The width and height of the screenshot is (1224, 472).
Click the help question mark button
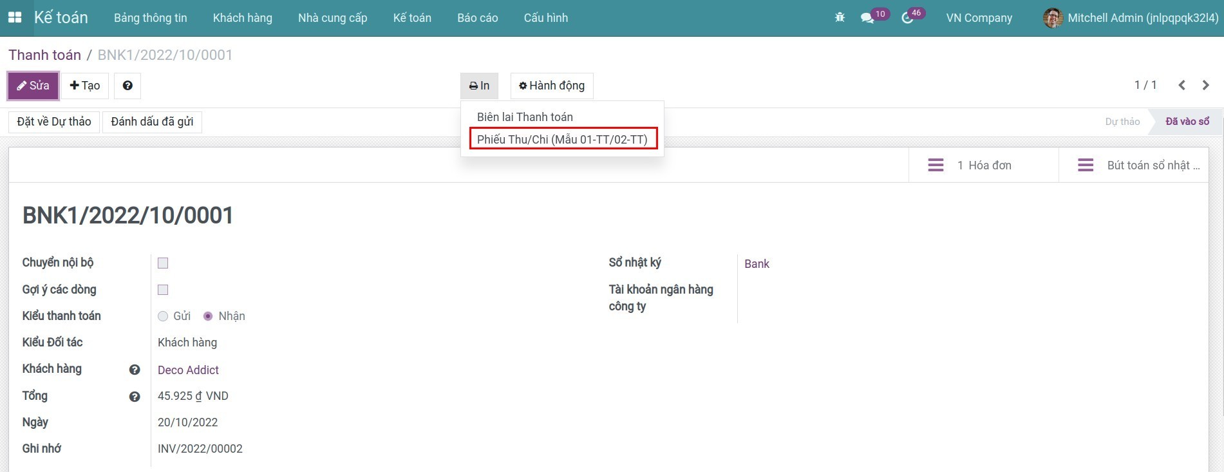tap(127, 86)
